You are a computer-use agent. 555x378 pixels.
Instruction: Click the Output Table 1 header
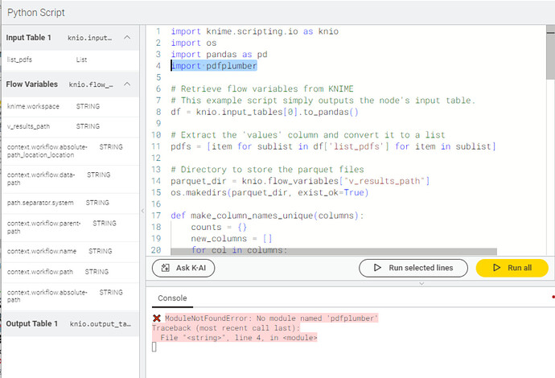pyautogui.click(x=71, y=324)
